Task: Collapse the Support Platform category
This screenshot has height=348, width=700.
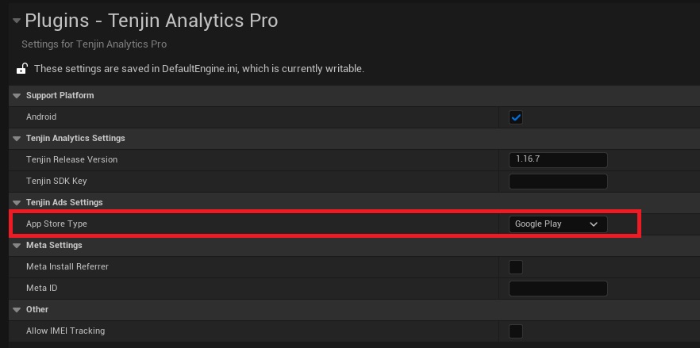Action: tap(17, 95)
